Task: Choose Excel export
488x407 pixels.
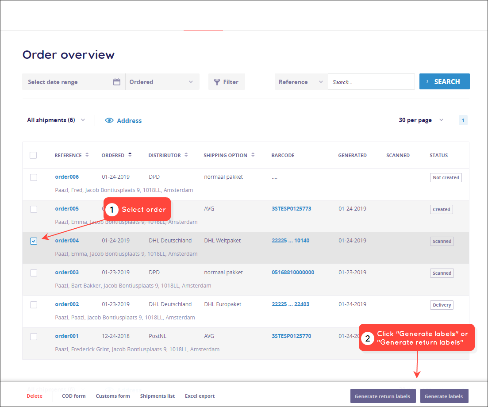Action: point(200,396)
